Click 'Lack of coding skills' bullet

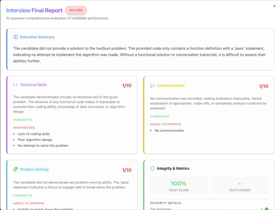pos(33,134)
